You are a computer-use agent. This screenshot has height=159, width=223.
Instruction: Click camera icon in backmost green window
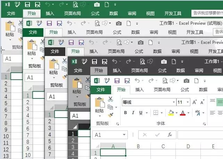click(97, 5)
